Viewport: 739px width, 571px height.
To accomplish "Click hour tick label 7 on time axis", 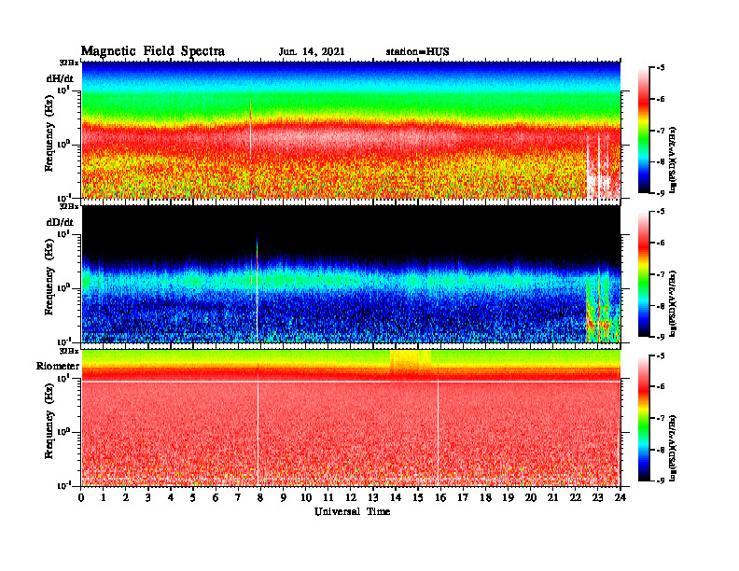I will click(x=238, y=498).
